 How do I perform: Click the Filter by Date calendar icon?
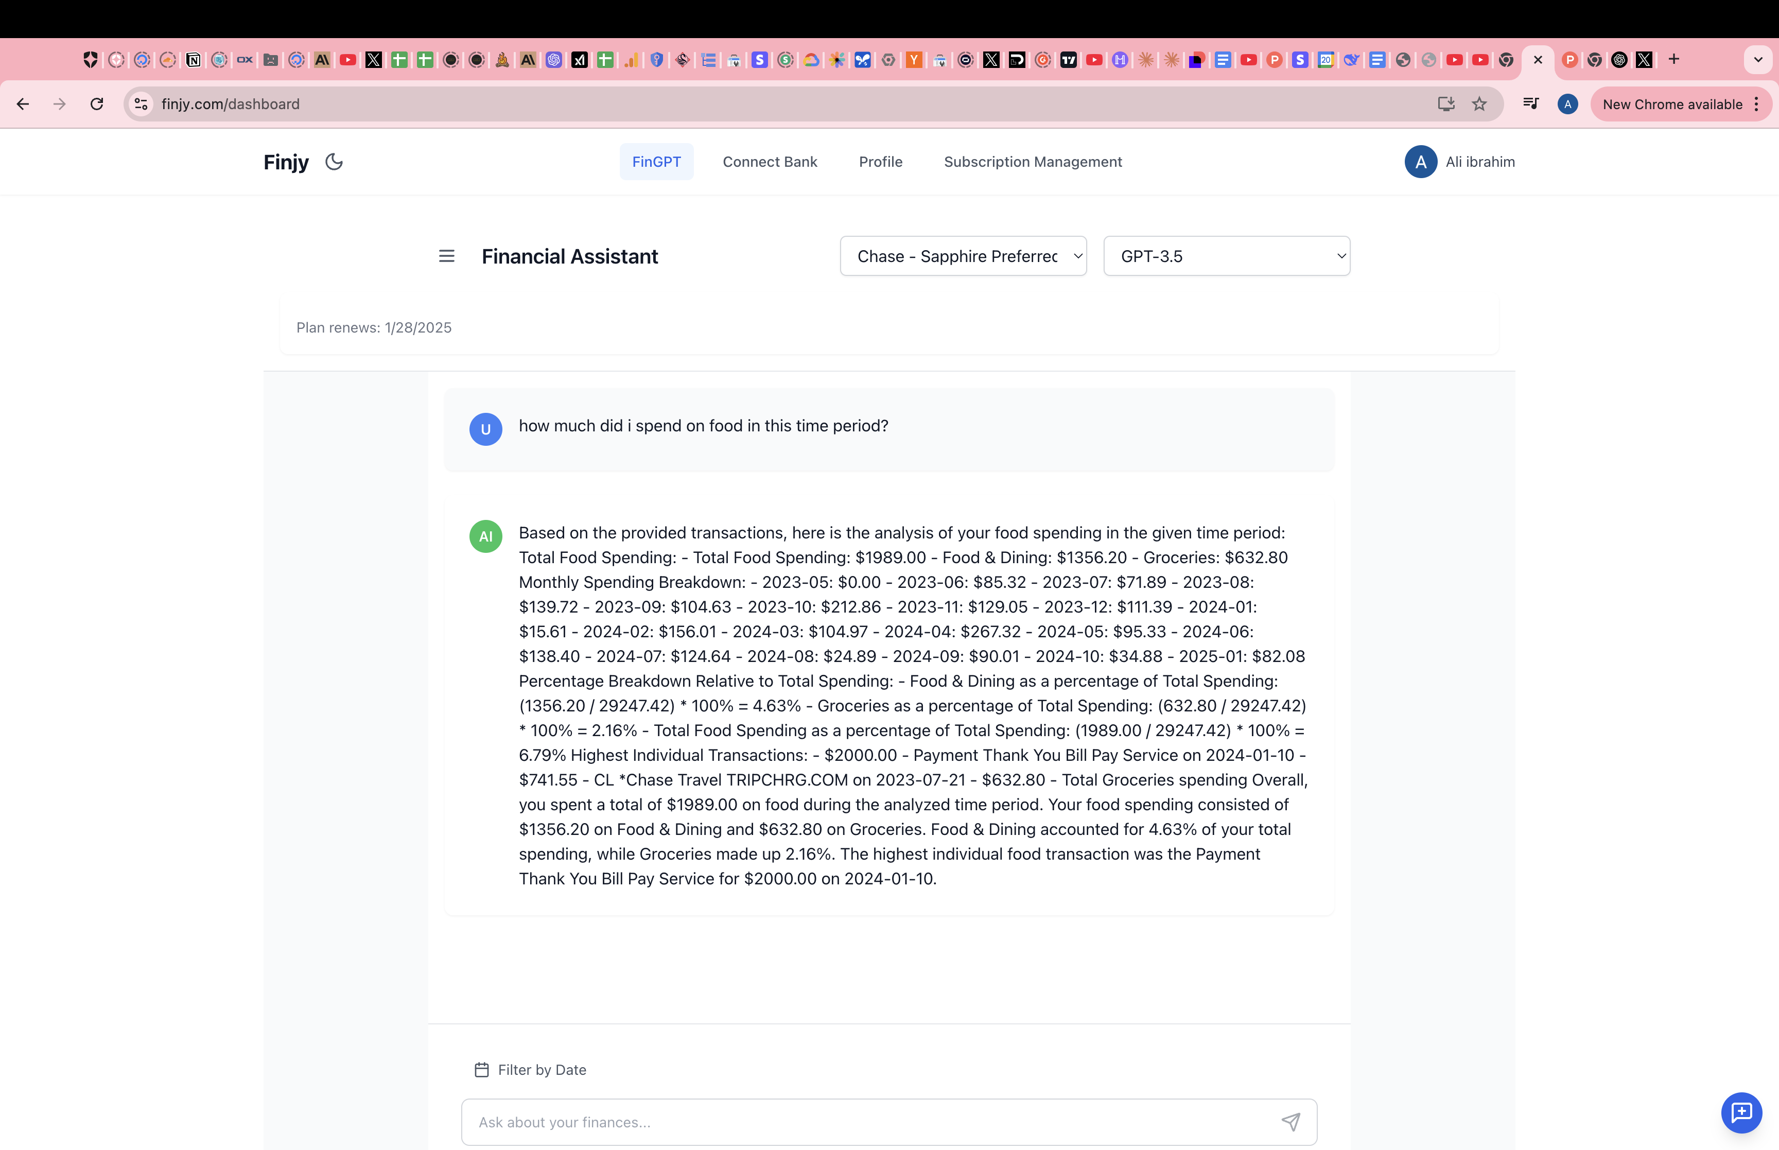[x=481, y=1069]
